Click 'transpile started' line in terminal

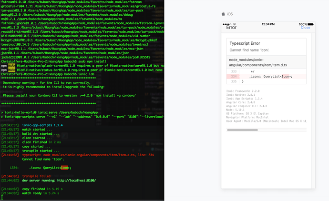tap(40, 151)
